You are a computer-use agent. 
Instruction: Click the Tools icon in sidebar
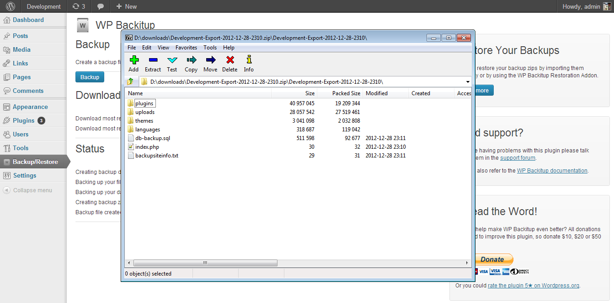point(7,148)
